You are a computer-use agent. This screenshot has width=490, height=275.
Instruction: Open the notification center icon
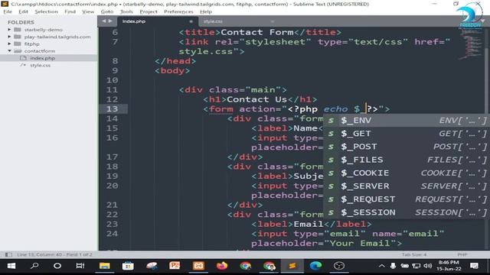coord(474,266)
